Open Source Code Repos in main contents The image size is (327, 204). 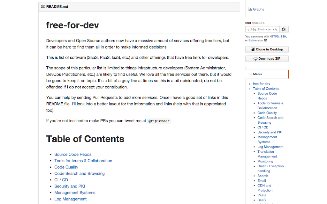tap(73, 155)
